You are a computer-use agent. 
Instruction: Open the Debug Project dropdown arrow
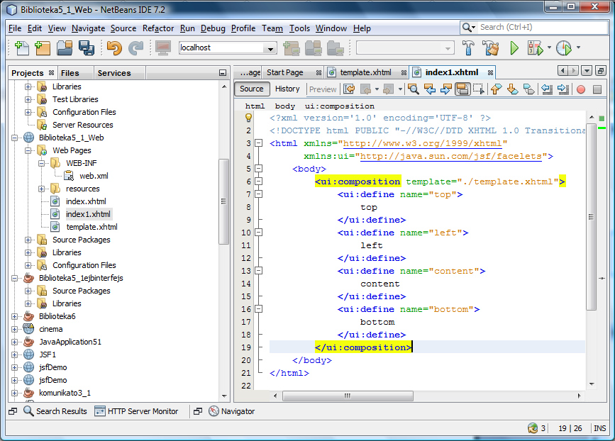[x=549, y=48]
